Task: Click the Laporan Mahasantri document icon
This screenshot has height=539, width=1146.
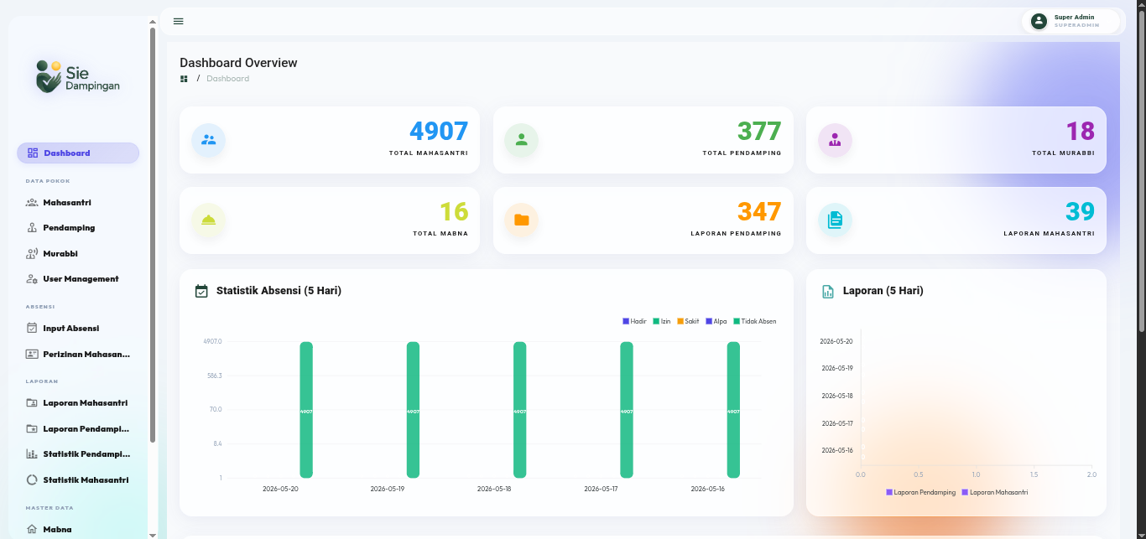Action: coord(835,220)
